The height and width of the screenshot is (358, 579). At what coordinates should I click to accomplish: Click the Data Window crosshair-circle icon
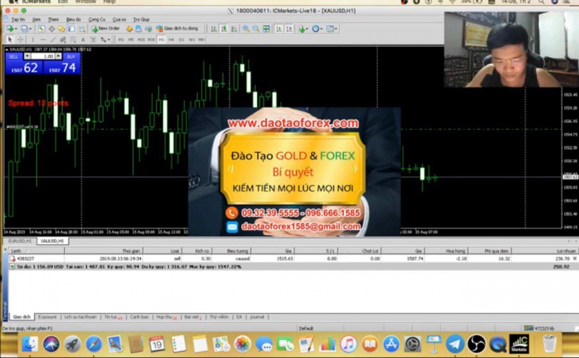pos(51,28)
